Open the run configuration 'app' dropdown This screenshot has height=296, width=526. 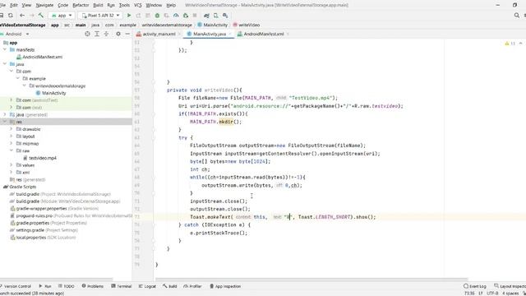click(62, 16)
